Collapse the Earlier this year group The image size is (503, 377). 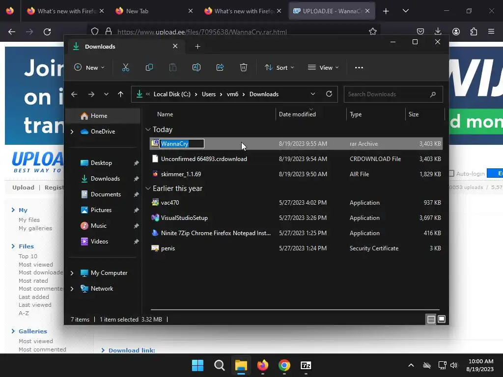[x=148, y=188]
